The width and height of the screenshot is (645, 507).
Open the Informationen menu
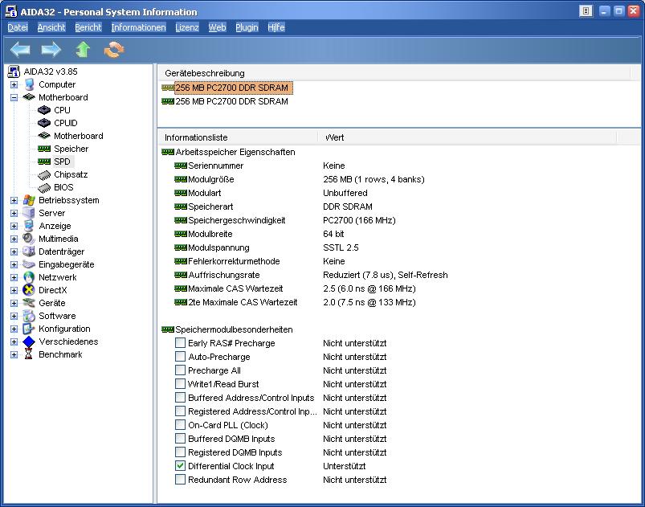click(x=139, y=27)
